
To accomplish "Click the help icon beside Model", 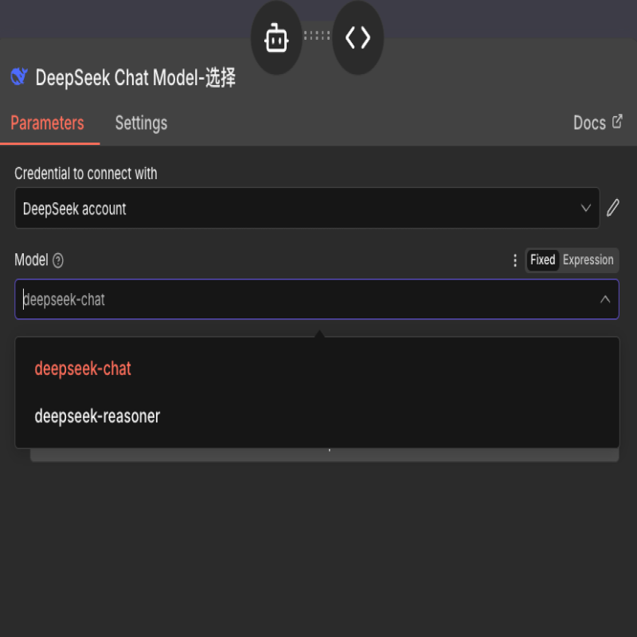I will click(58, 260).
